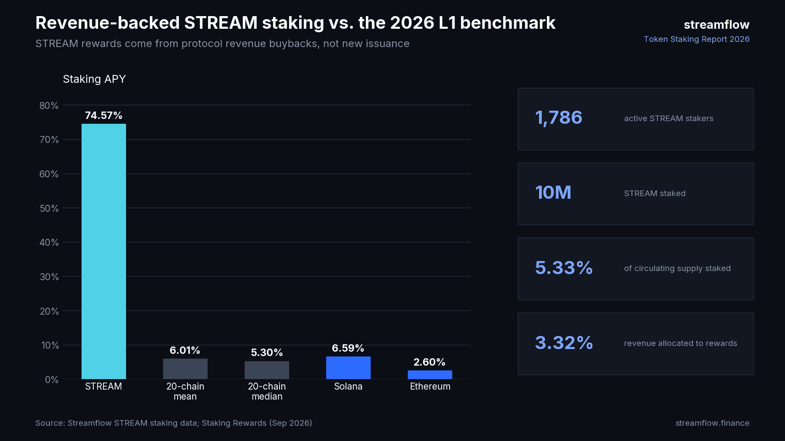Click the 20-chain median bar
785x441 pixels.
click(267, 370)
